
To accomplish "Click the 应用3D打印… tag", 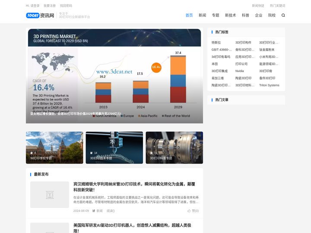I will (245, 57).
